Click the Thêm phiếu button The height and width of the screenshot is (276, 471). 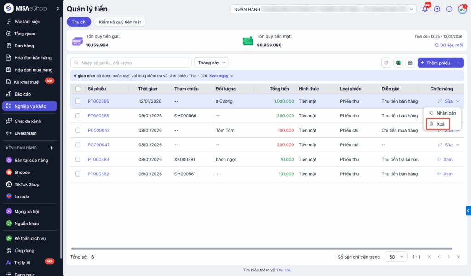tap(435, 63)
